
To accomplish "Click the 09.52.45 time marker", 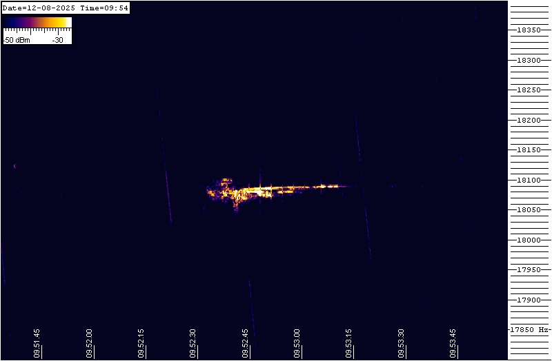I will point(245,343).
